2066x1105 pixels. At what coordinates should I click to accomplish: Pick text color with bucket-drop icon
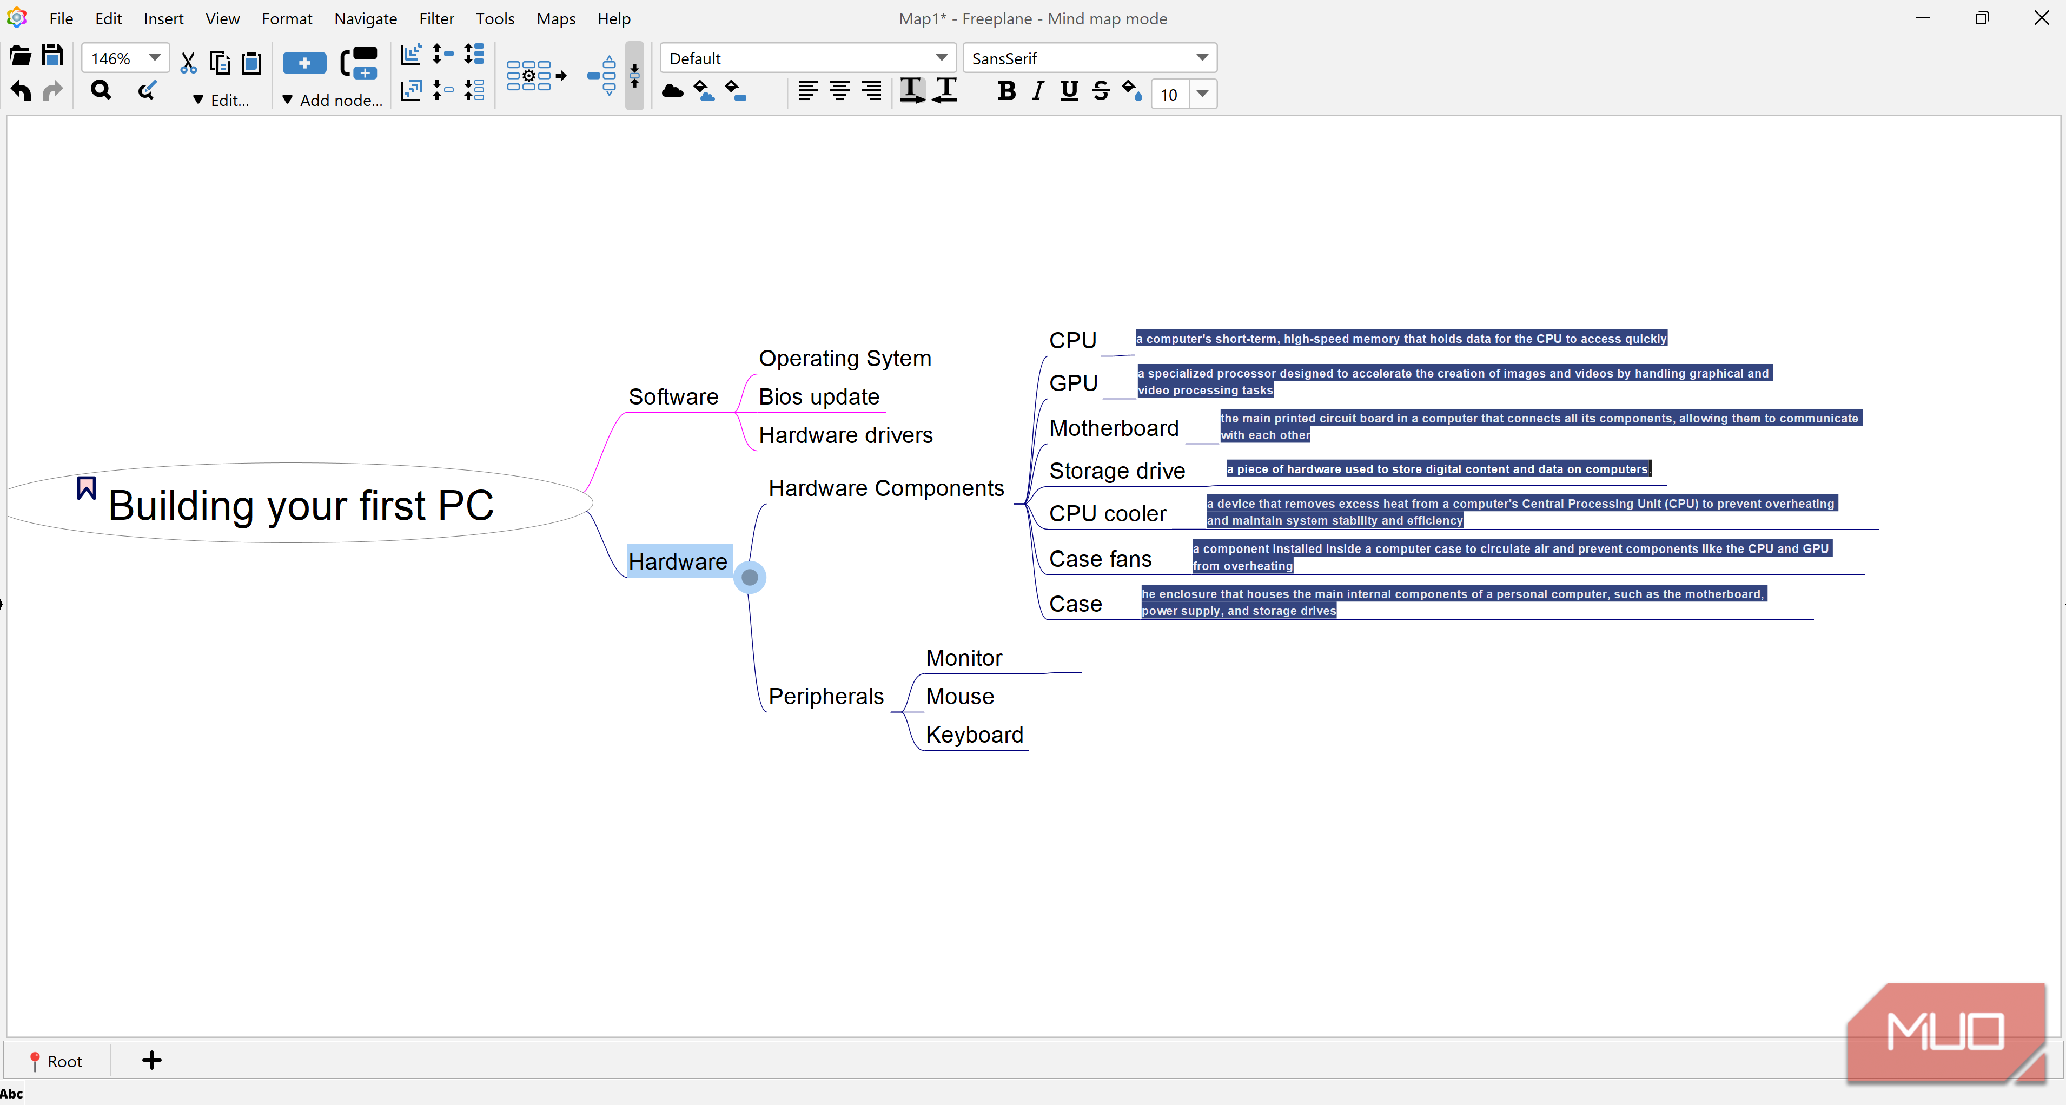pos(1133,91)
